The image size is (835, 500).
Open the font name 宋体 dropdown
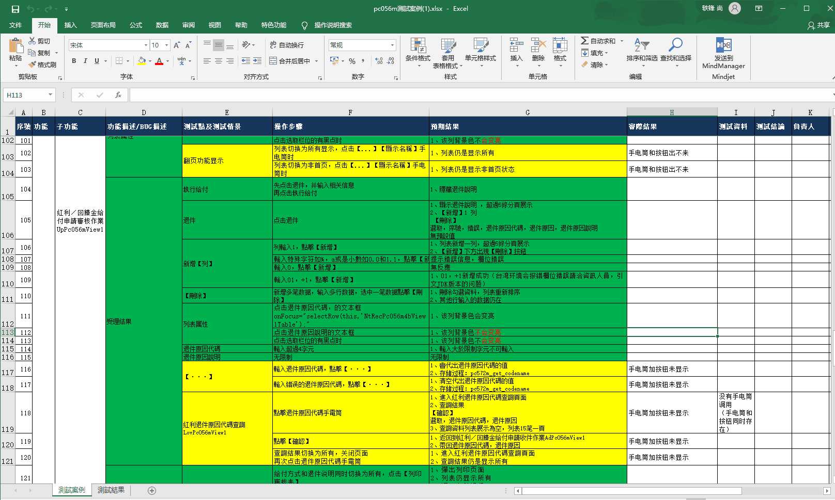[146, 45]
